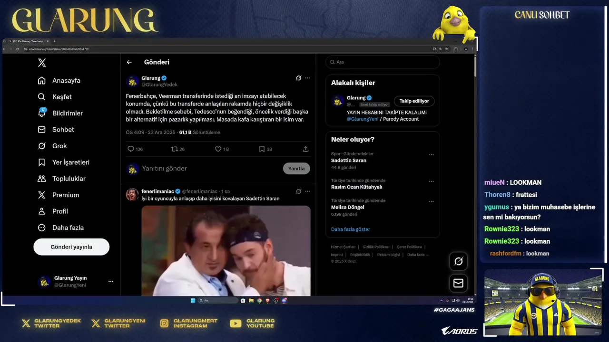Open File Explorer from the taskbar
609x342 pixels.
coord(251,301)
